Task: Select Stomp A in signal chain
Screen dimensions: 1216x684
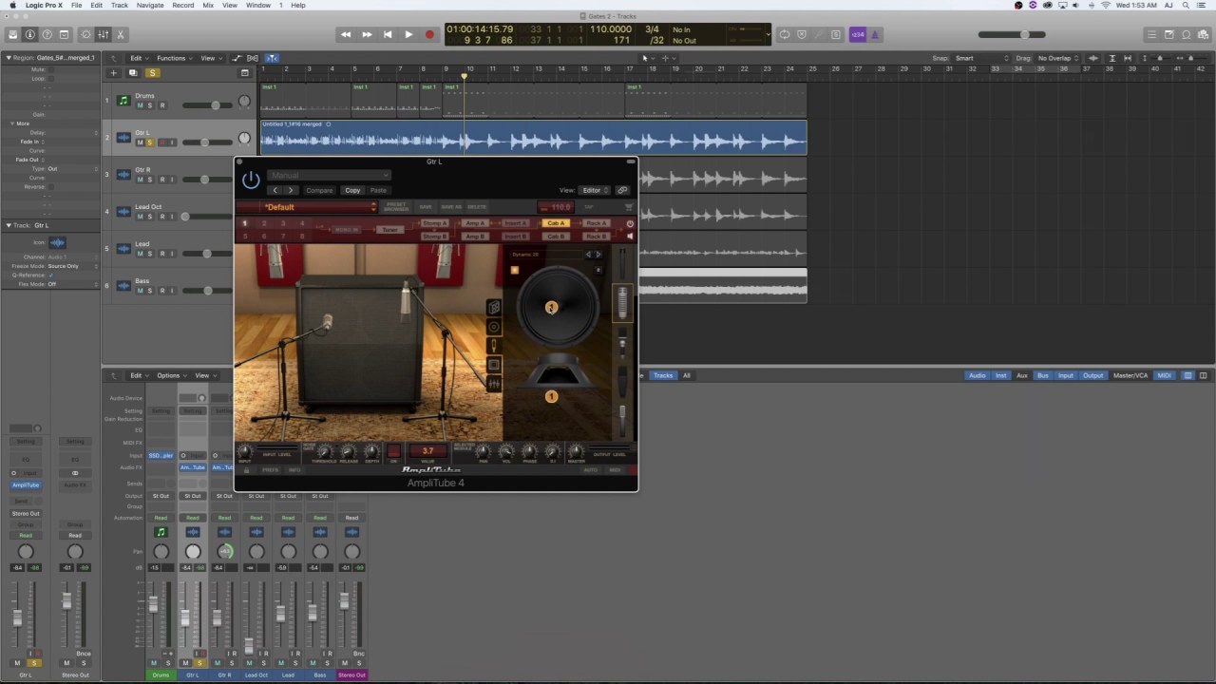Action: (434, 223)
